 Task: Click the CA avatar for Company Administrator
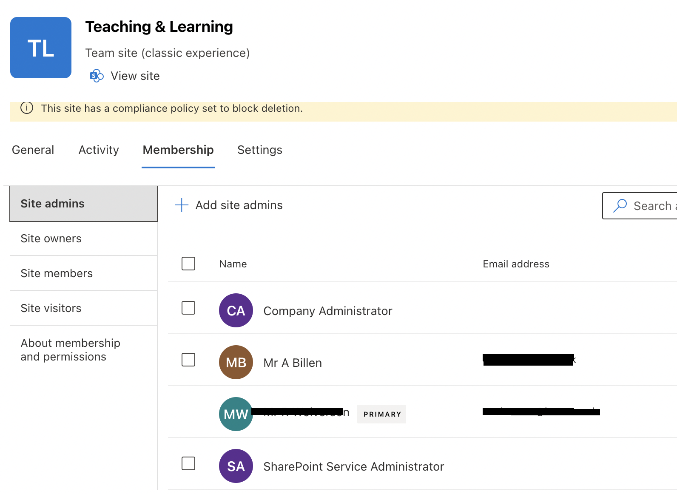(236, 310)
